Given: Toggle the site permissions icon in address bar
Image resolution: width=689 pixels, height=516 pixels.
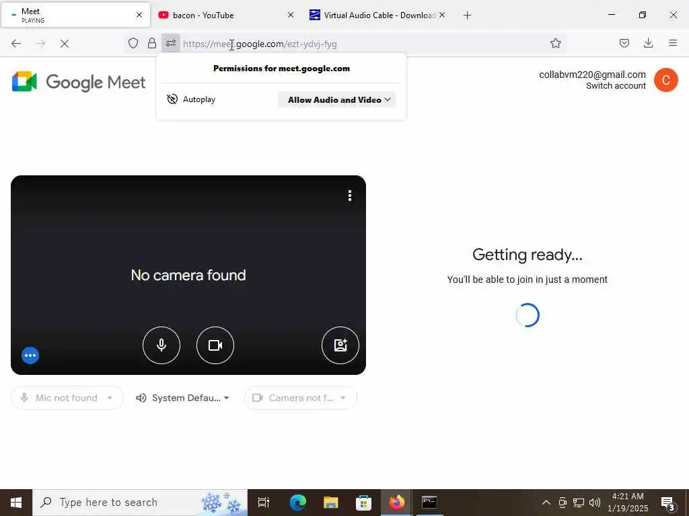Looking at the screenshot, I should tap(170, 44).
